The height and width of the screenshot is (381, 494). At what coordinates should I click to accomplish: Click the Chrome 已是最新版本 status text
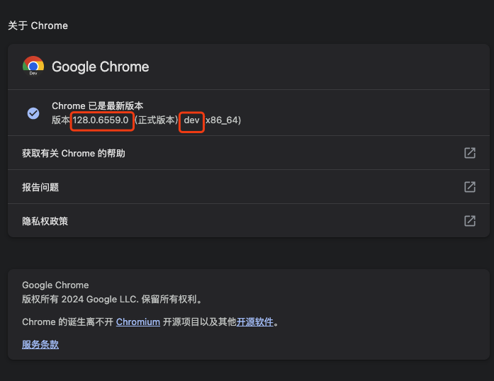coord(97,106)
